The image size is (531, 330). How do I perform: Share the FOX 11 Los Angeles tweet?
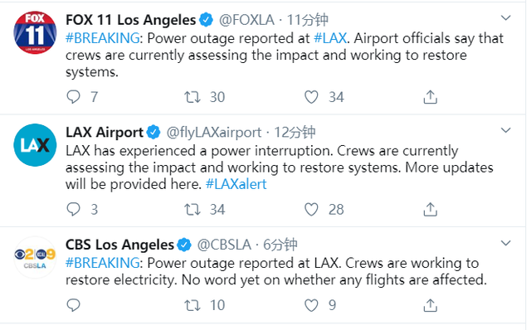pyautogui.click(x=430, y=97)
